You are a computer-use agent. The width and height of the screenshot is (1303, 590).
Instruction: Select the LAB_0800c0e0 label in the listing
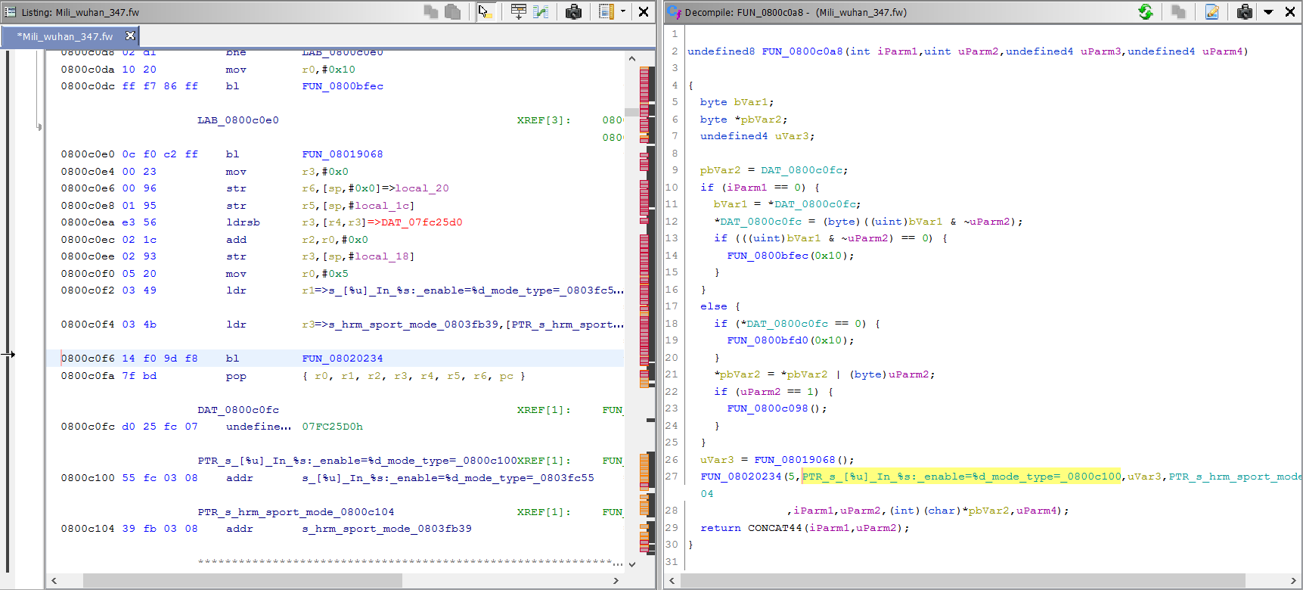click(x=238, y=120)
